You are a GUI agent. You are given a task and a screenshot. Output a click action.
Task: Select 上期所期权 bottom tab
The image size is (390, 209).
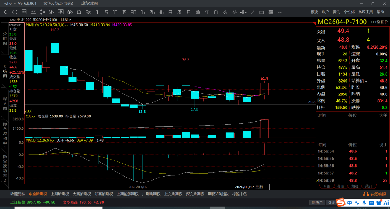[60, 194]
